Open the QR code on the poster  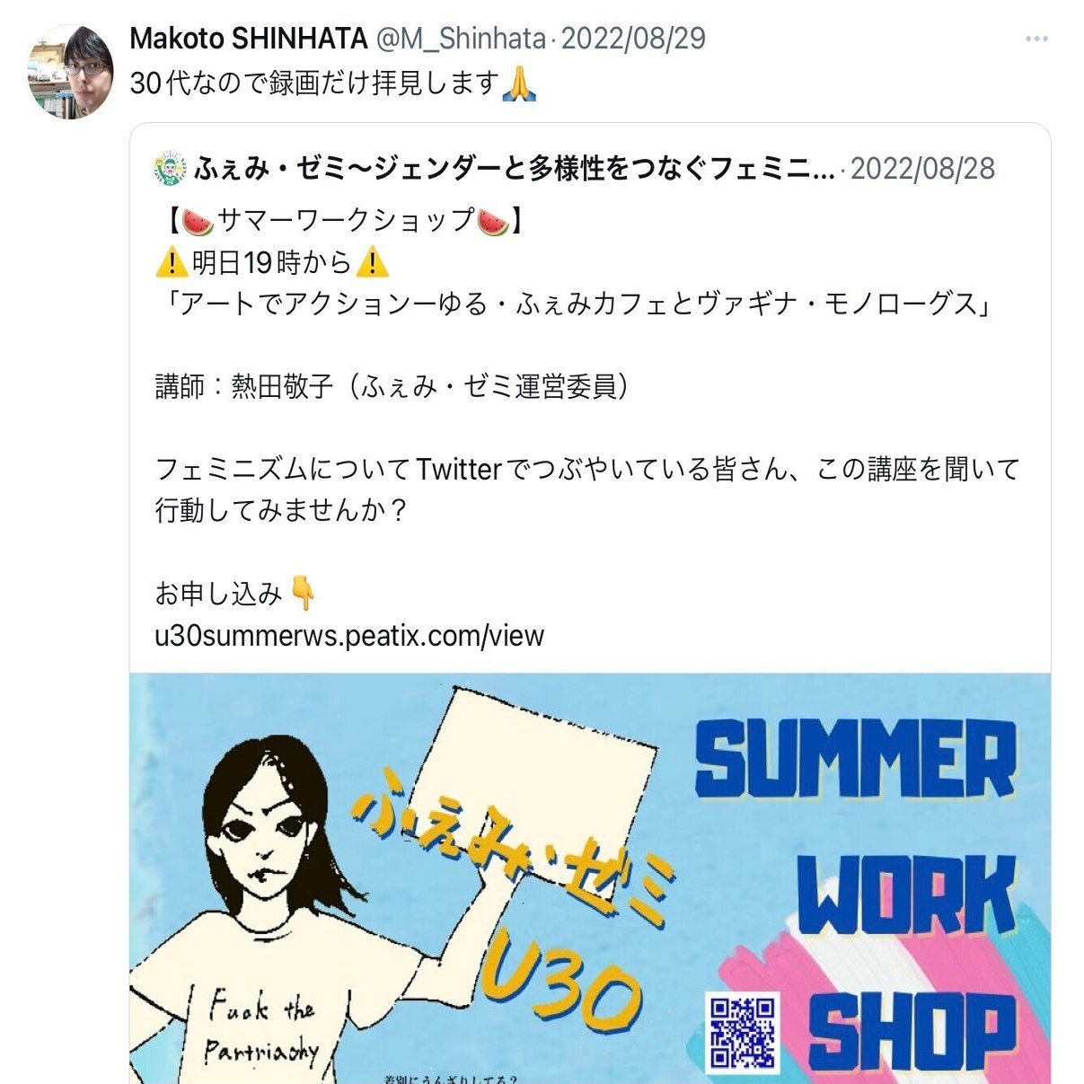point(742,1031)
